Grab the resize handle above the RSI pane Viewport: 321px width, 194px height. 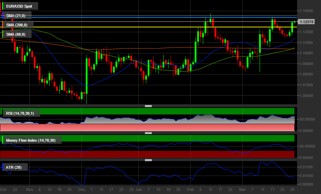148,106
